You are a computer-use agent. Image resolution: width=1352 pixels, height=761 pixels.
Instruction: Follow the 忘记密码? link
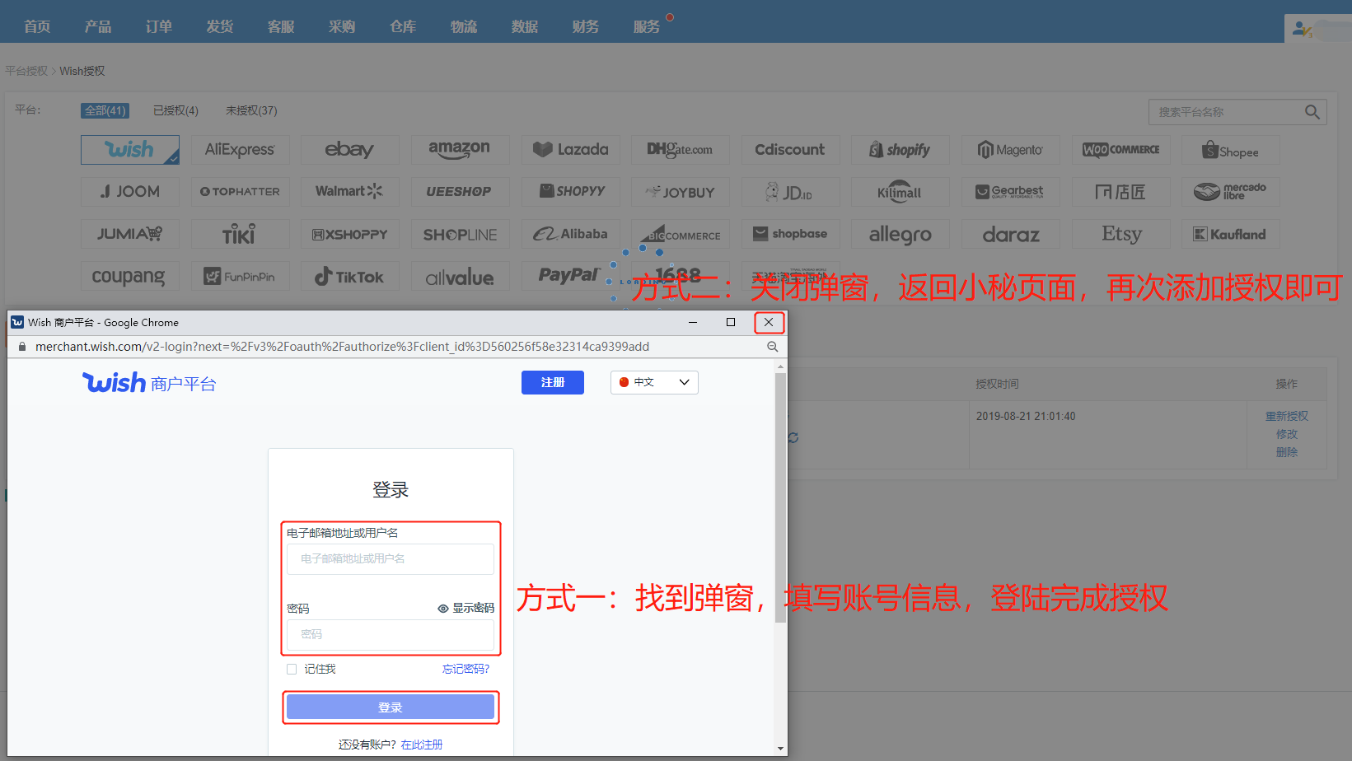pos(465,669)
